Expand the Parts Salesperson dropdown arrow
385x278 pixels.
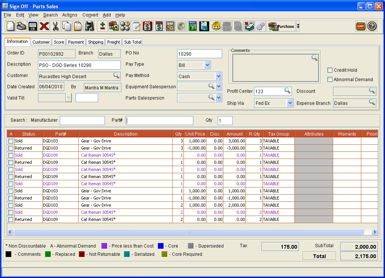coord(218,98)
